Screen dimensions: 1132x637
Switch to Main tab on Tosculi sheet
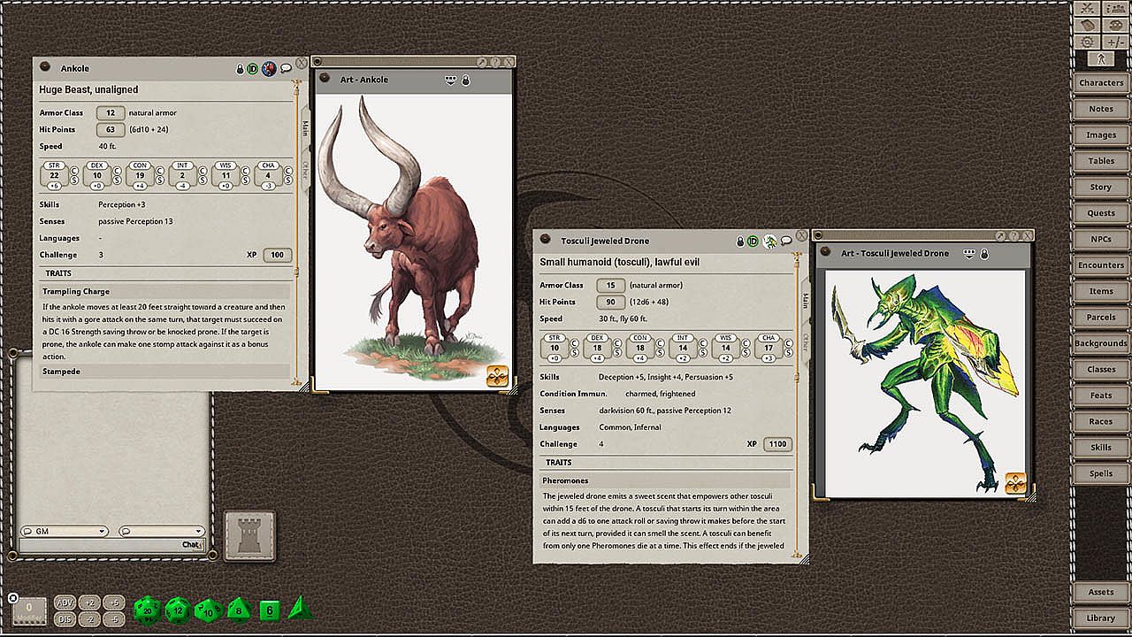tap(805, 301)
